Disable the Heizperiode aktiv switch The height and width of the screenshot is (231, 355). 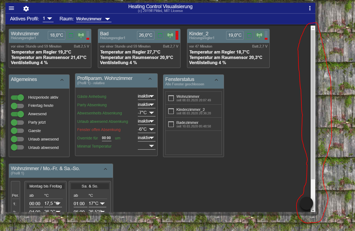[18, 97]
